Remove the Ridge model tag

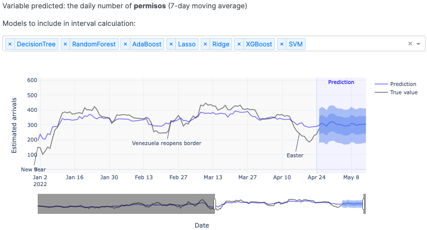(x=205, y=44)
